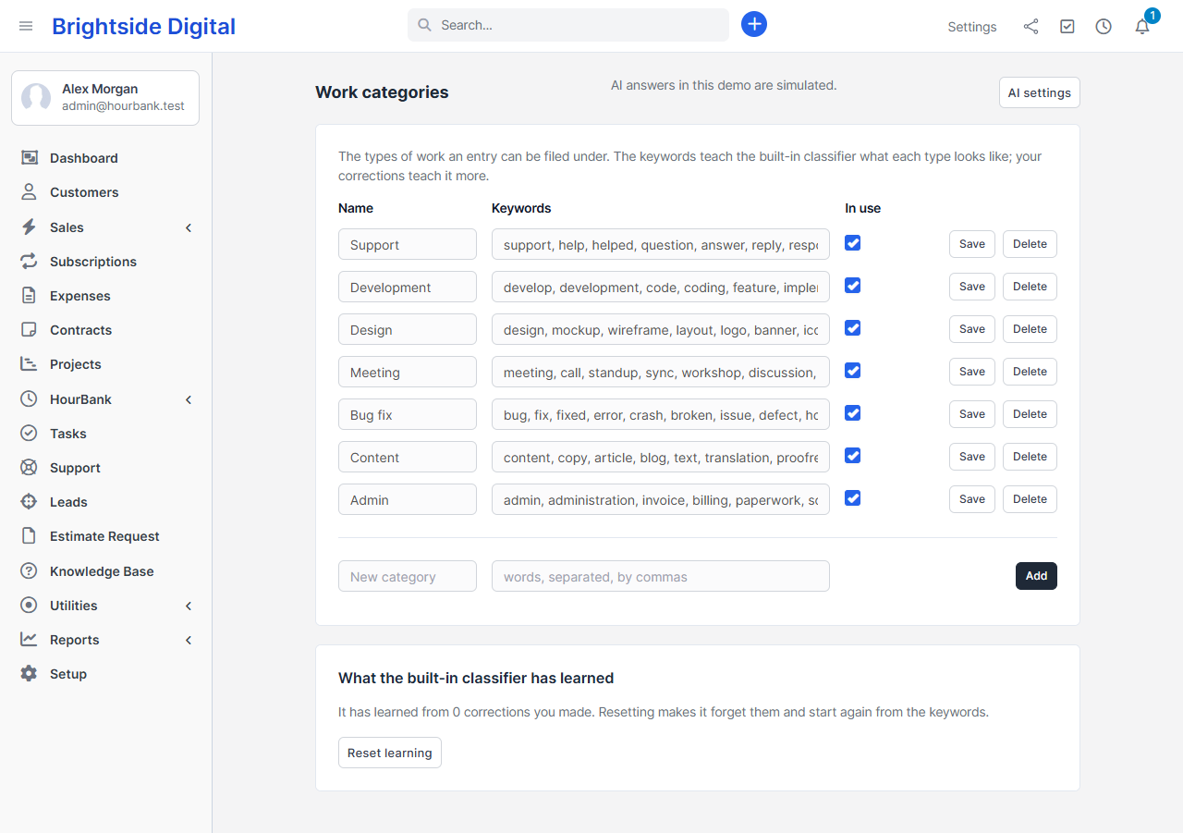Delete the Bug fix category
Image resolution: width=1183 pixels, height=833 pixels.
coord(1030,414)
